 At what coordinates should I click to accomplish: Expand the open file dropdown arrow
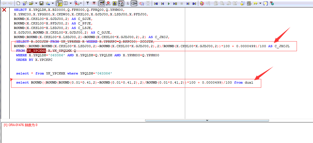(x=36, y=3)
